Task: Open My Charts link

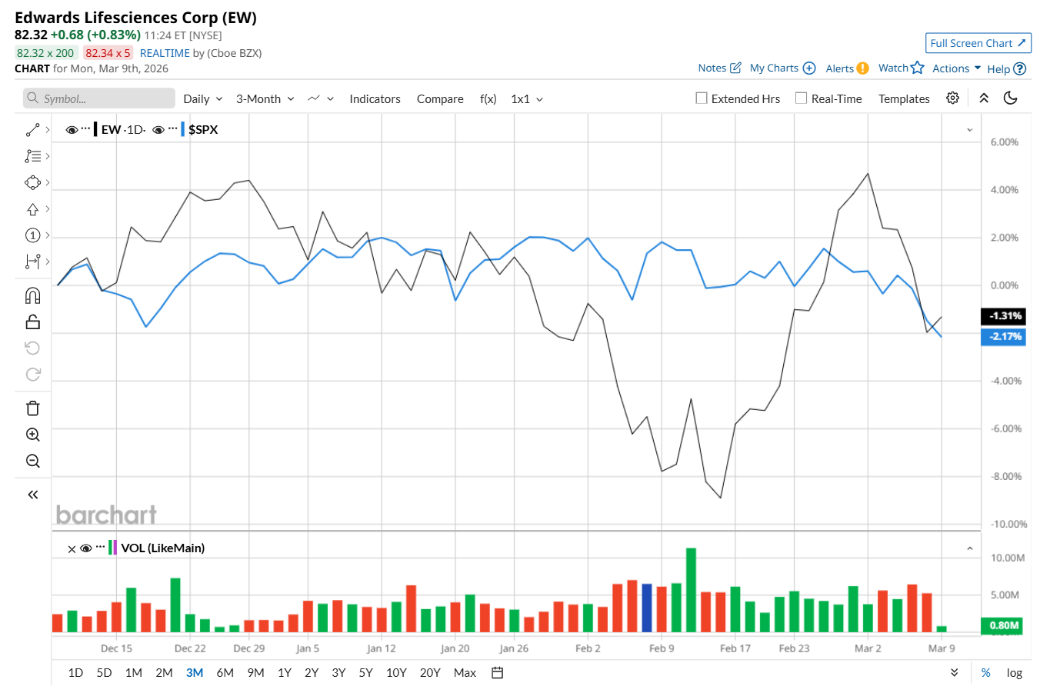Action: tap(782, 68)
